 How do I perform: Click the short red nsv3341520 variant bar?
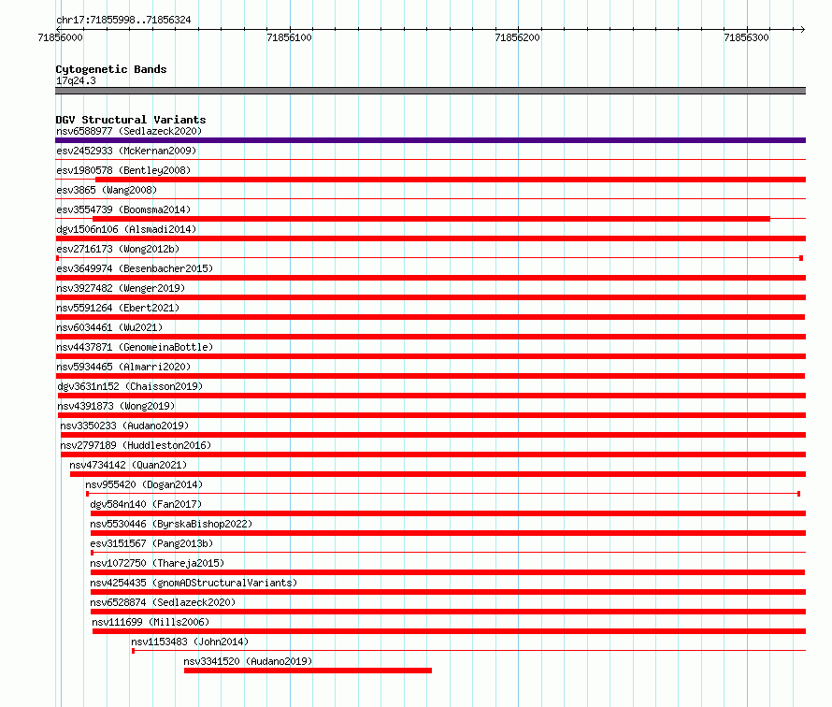[x=308, y=671]
